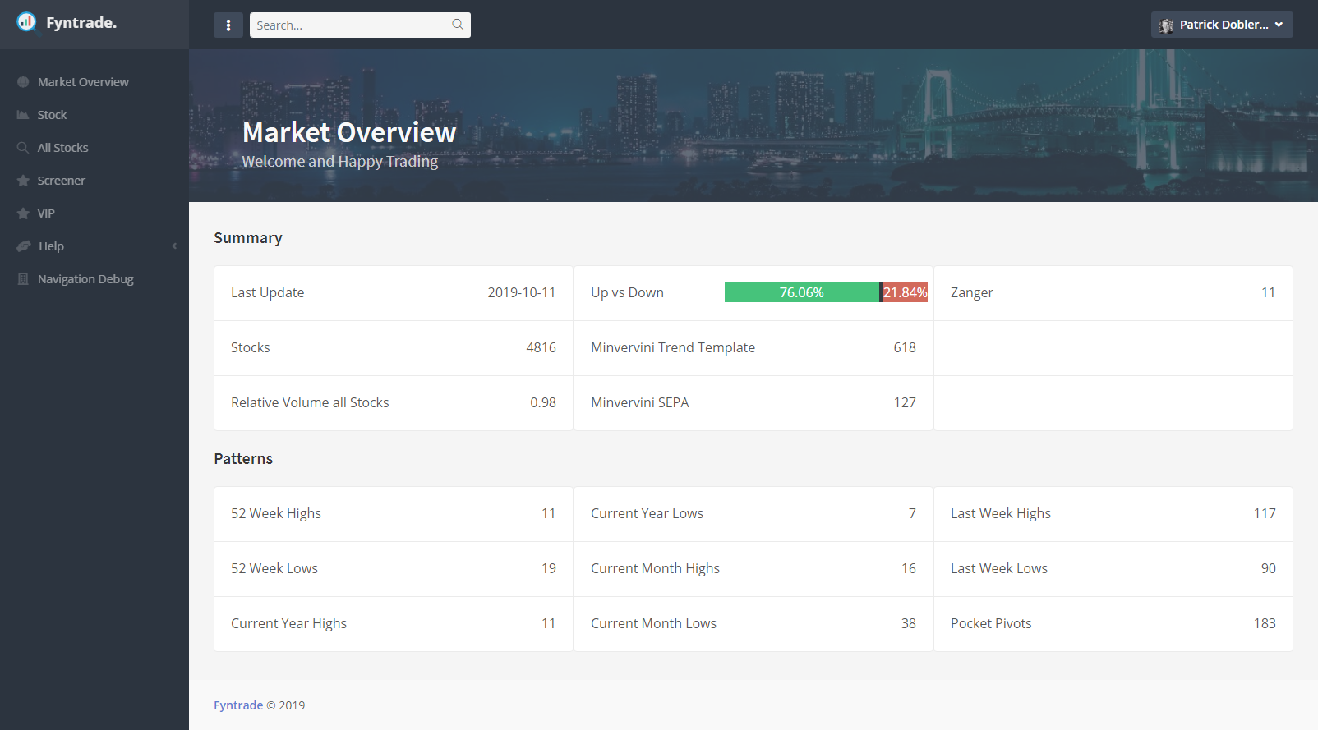Viewport: 1318px width, 730px height.
Task: Click the Fyntrade footer link
Action: pos(238,705)
